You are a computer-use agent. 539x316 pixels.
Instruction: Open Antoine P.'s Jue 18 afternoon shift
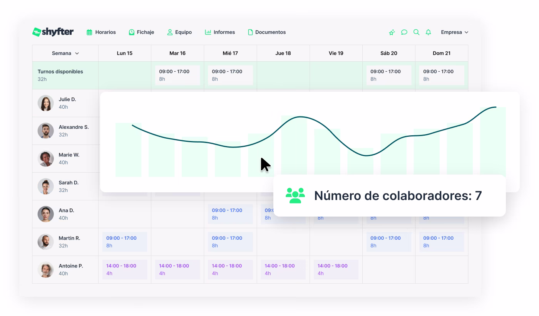[283, 270]
